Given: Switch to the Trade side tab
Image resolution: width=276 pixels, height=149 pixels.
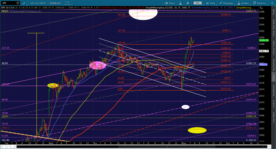Looking at the screenshot, I should click(x=274, y=12).
